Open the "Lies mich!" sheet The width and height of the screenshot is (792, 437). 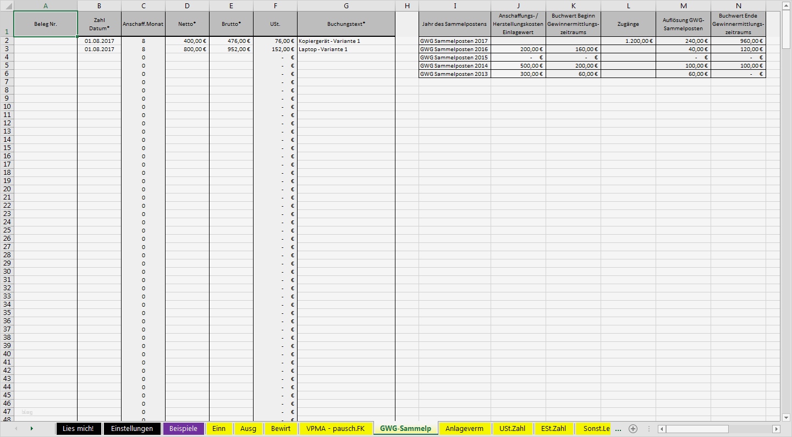[x=78, y=429]
